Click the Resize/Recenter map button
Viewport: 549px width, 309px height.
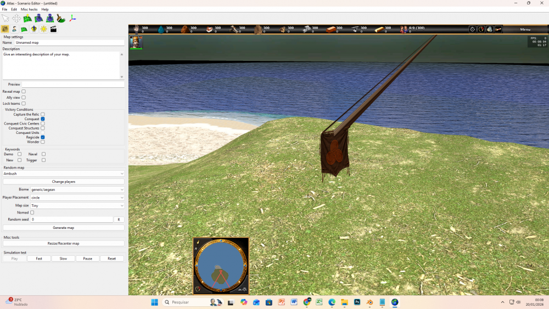(63, 243)
